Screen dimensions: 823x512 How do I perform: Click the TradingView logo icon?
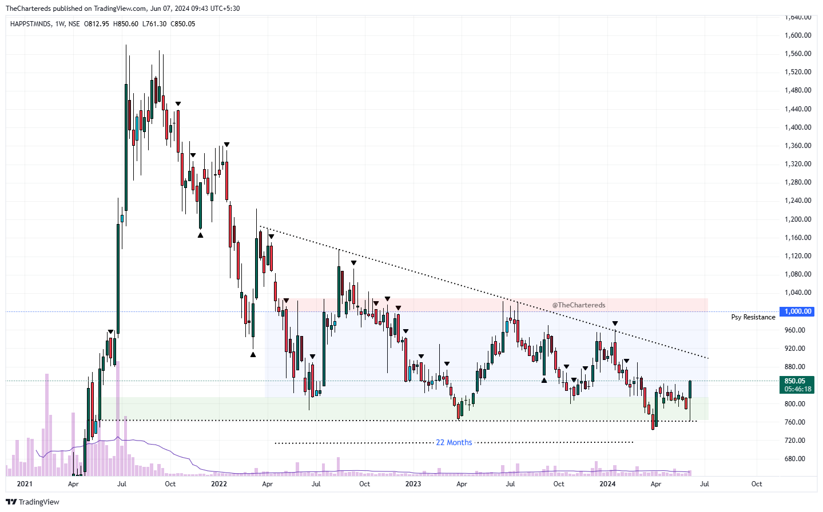pos(11,502)
